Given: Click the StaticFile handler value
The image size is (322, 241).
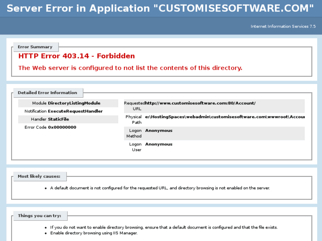Looking at the screenshot, I should pos(58,119).
